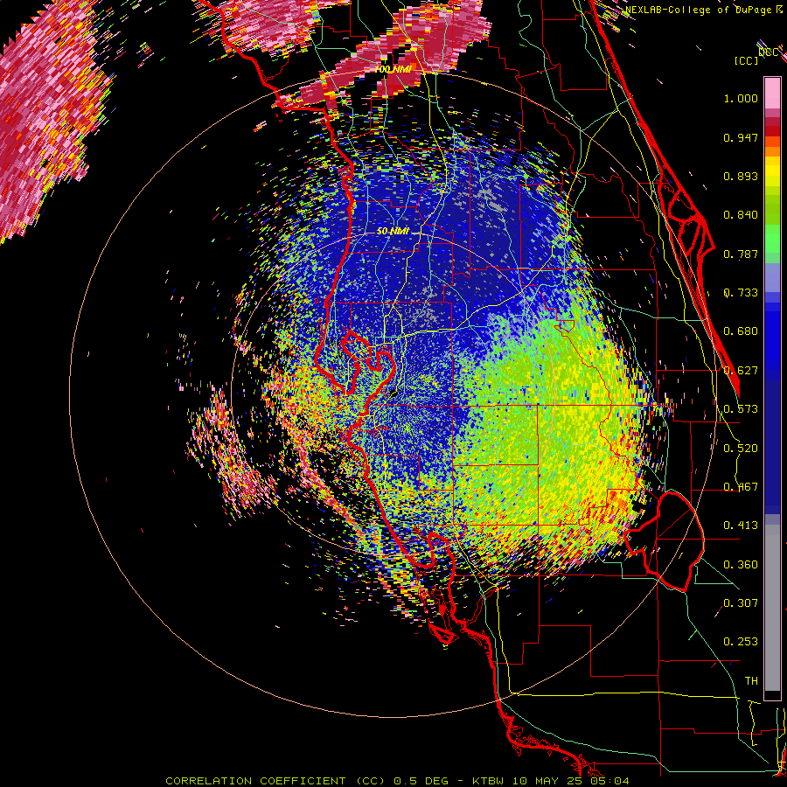Click the 0.787 color scale value
Viewport: 787px width, 787px height.
click(x=741, y=254)
